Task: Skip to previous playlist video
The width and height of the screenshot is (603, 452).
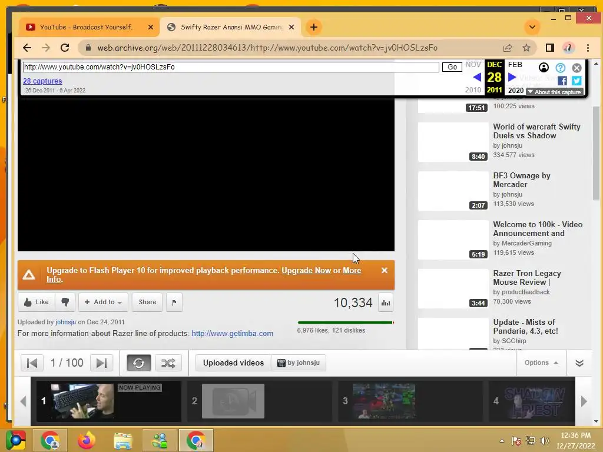Action: coord(32,363)
